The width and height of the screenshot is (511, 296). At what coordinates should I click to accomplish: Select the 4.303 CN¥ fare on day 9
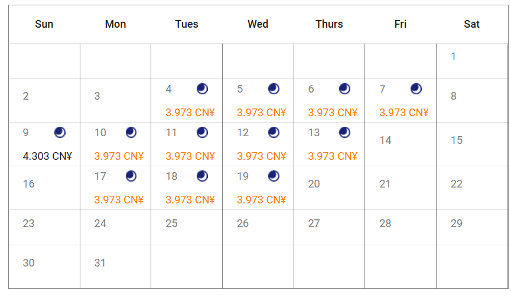(x=47, y=156)
